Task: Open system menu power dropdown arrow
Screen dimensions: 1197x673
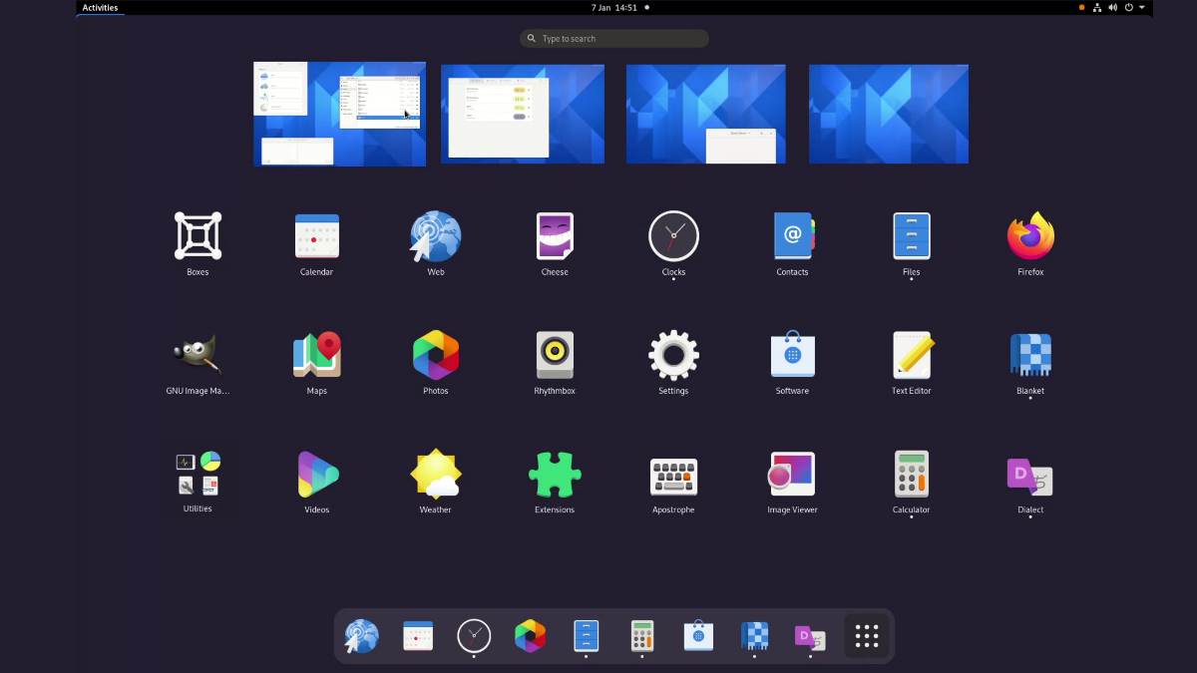Action: tap(1142, 7)
